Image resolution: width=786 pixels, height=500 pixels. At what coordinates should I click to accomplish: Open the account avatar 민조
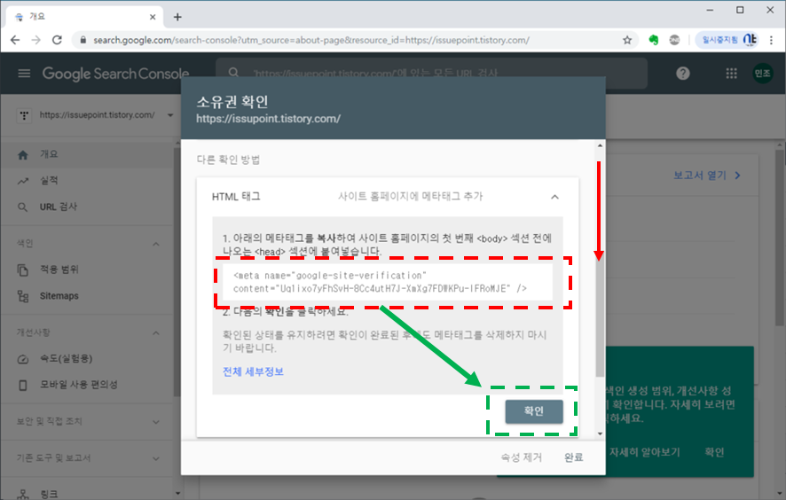tap(762, 74)
